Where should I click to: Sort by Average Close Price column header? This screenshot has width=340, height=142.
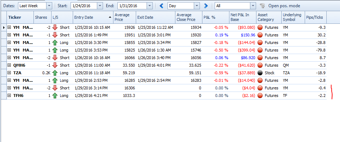[189, 17]
